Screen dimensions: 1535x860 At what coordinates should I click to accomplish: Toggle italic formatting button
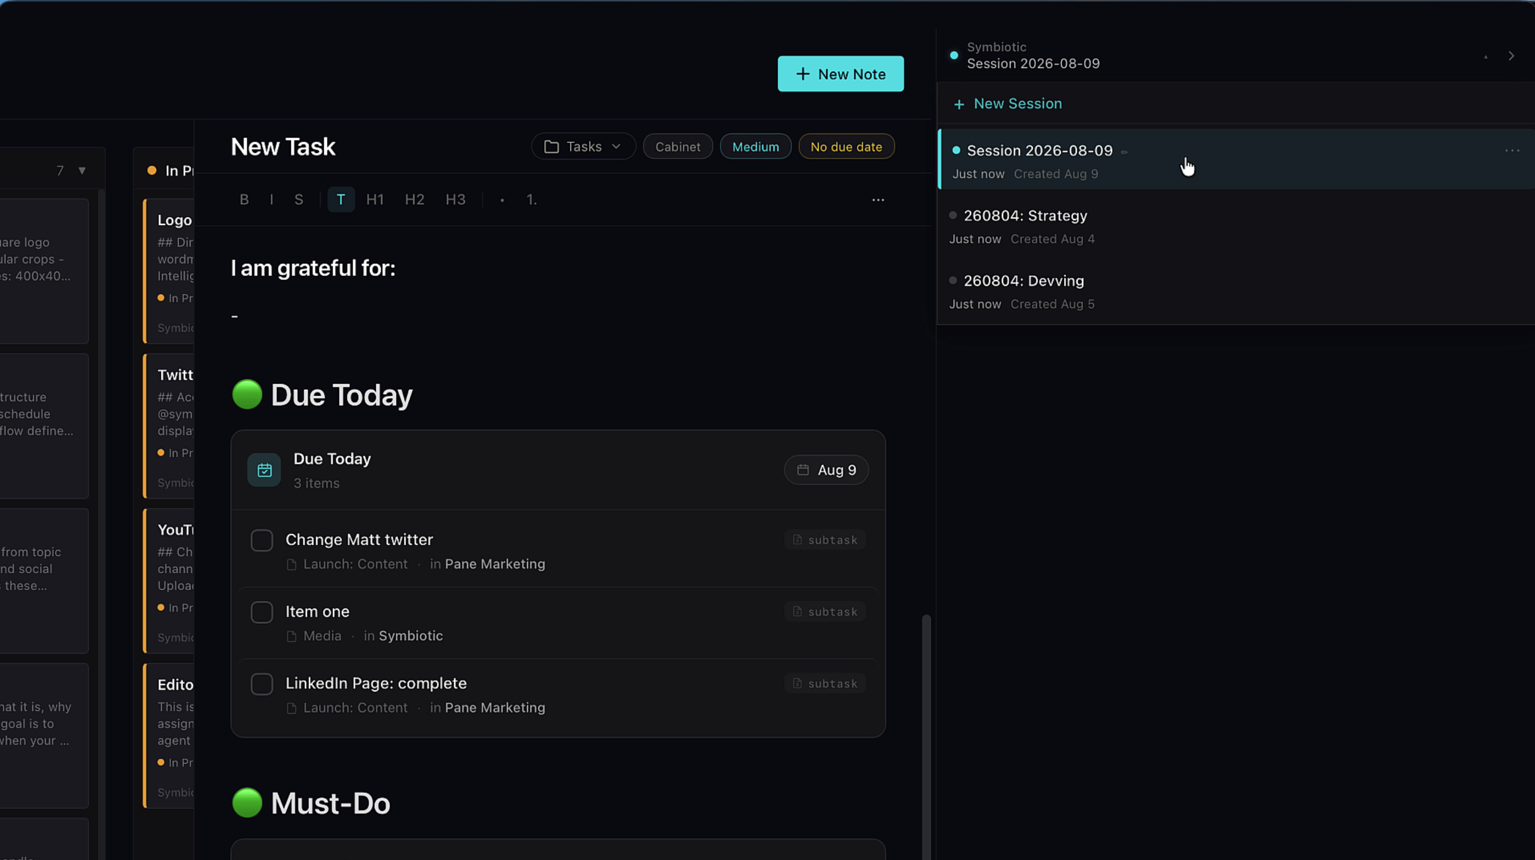(x=272, y=200)
